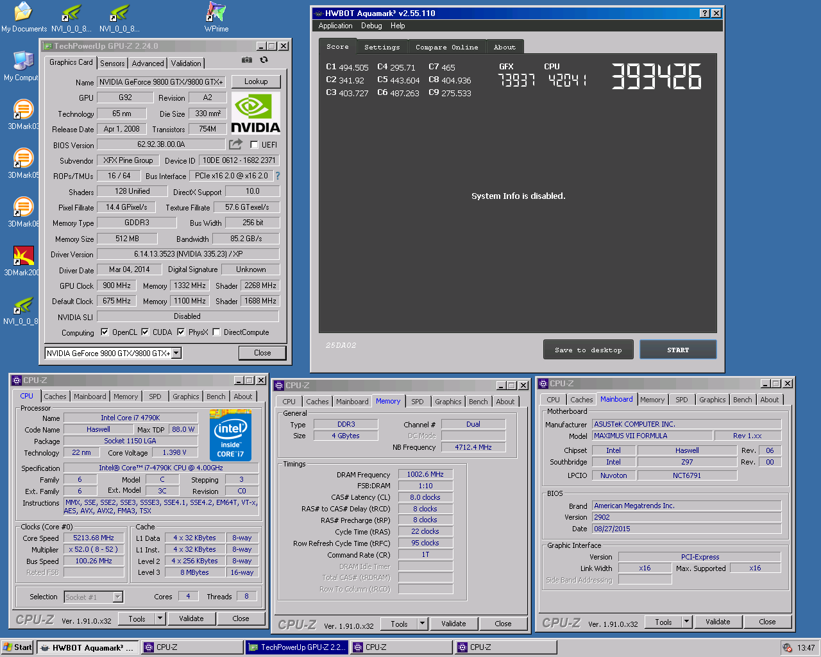This screenshot has height=657, width=821.
Task: Click the Multiplier value x 52.0
Action: (x=94, y=550)
